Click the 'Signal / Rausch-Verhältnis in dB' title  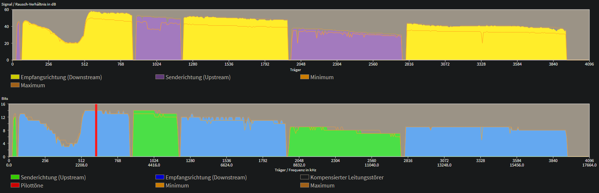(29, 4)
